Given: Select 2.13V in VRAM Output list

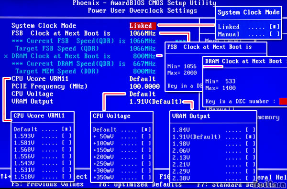Looking at the screenshot, I should (x=214, y=157).
